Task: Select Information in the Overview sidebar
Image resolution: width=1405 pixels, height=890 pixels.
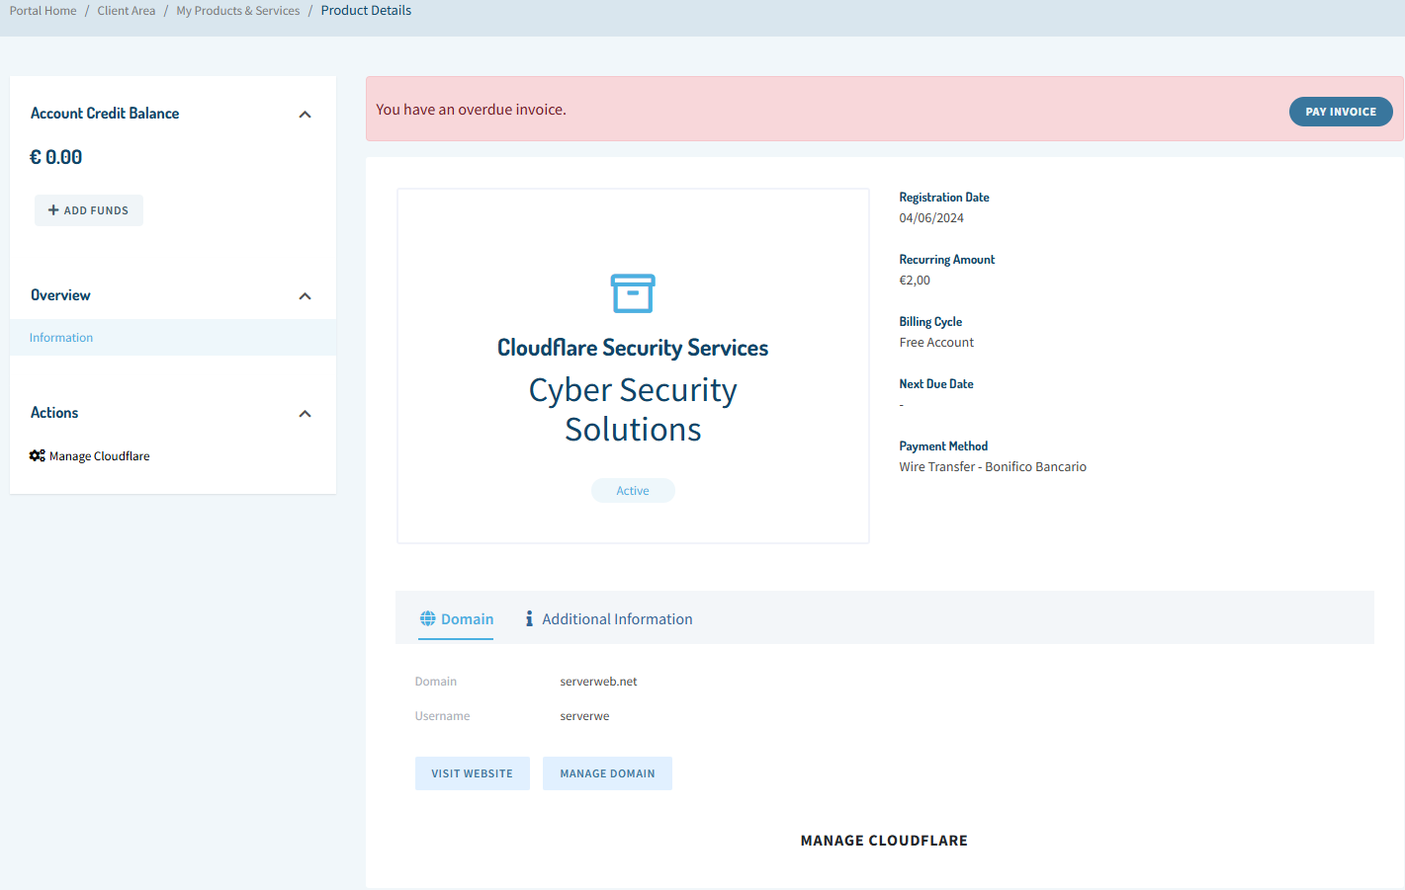Action: click(61, 338)
